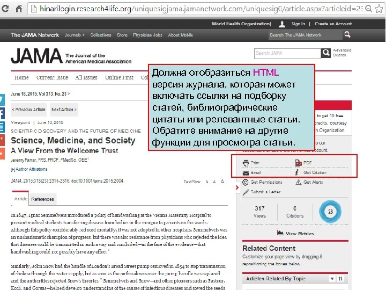Screen dimensions: 386x290
Task: Click The JAMA Network logo link
Action: pyautogui.click(x=35, y=35)
